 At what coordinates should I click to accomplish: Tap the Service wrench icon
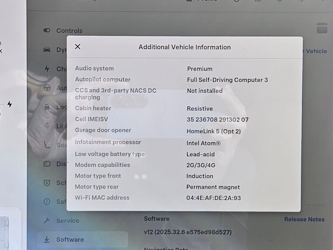coord(47,220)
